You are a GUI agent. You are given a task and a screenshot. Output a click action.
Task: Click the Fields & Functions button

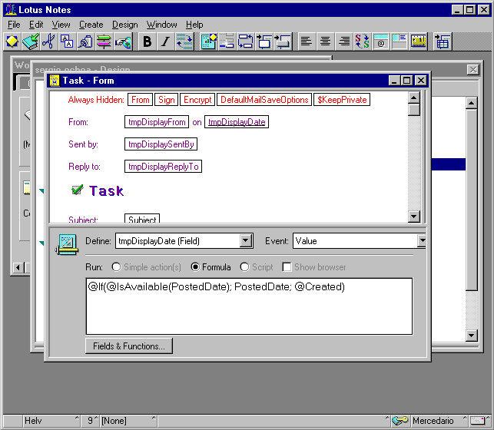tap(129, 346)
